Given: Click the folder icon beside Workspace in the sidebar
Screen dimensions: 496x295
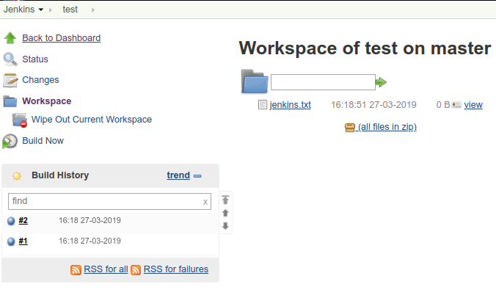Looking at the screenshot, I should click(x=10, y=101).
